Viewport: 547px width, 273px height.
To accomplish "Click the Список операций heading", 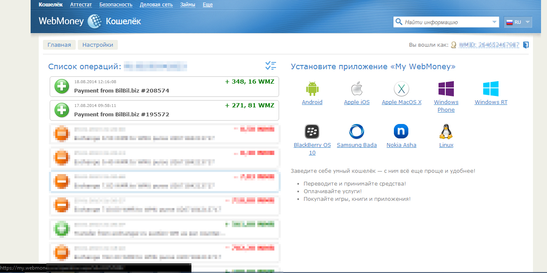I will 85,67.
